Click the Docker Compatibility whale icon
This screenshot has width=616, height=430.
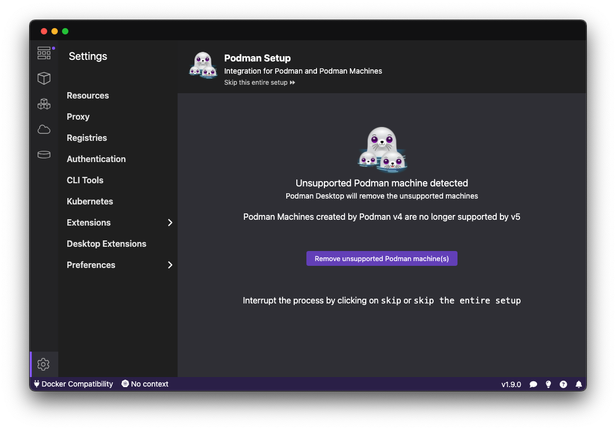[36, 384]
